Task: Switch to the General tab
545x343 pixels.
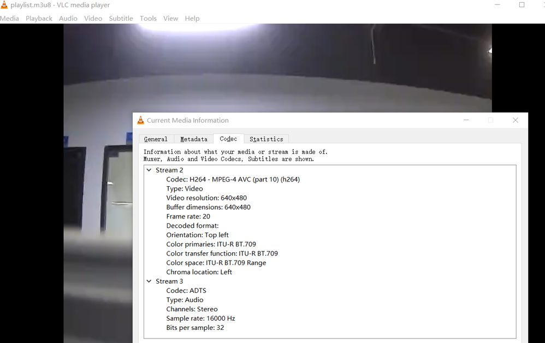Action: click(x=156, y=139)
